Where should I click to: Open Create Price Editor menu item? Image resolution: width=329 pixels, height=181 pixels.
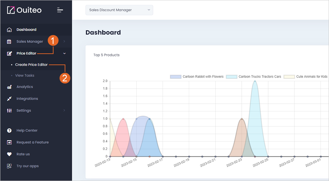coord(31,65)
